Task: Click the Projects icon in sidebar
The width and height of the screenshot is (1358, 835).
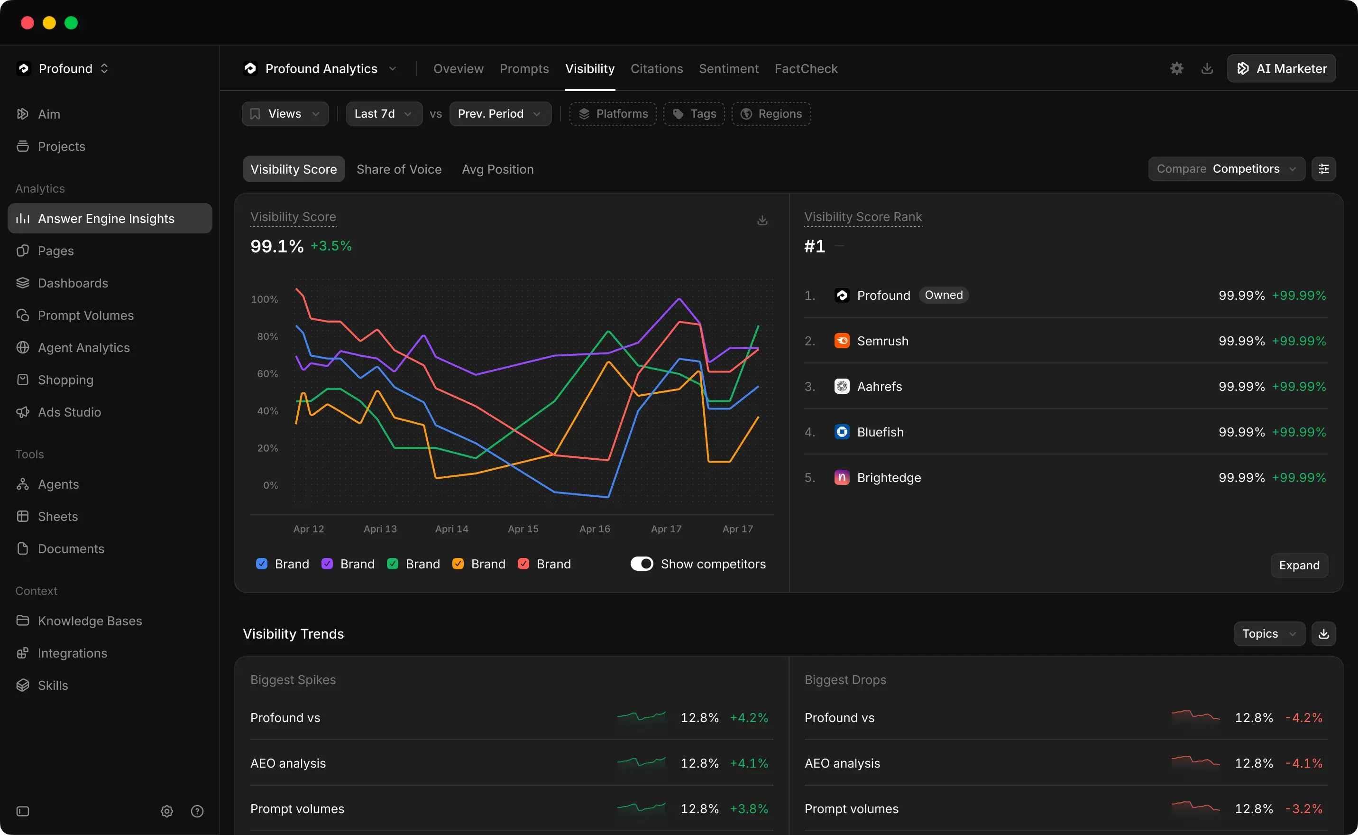Action: point(23,146)
